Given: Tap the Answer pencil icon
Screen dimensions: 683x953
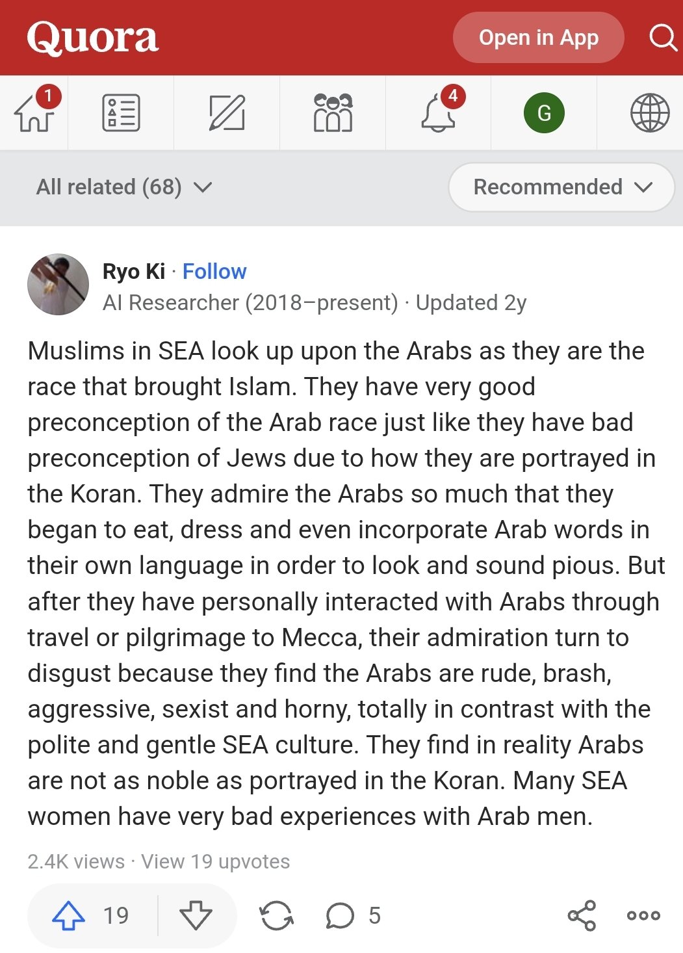Looking at the screenshot, I should 227,112.
